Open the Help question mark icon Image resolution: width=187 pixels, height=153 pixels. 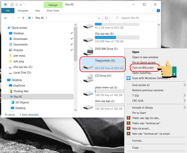[x=158, y=11]
